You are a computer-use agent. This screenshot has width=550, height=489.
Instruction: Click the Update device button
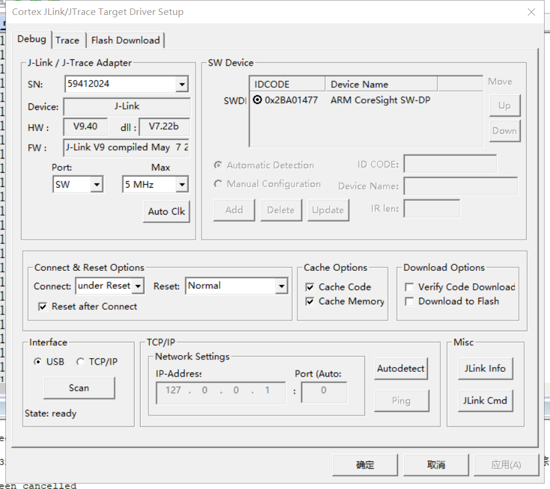tap(328, 210)
